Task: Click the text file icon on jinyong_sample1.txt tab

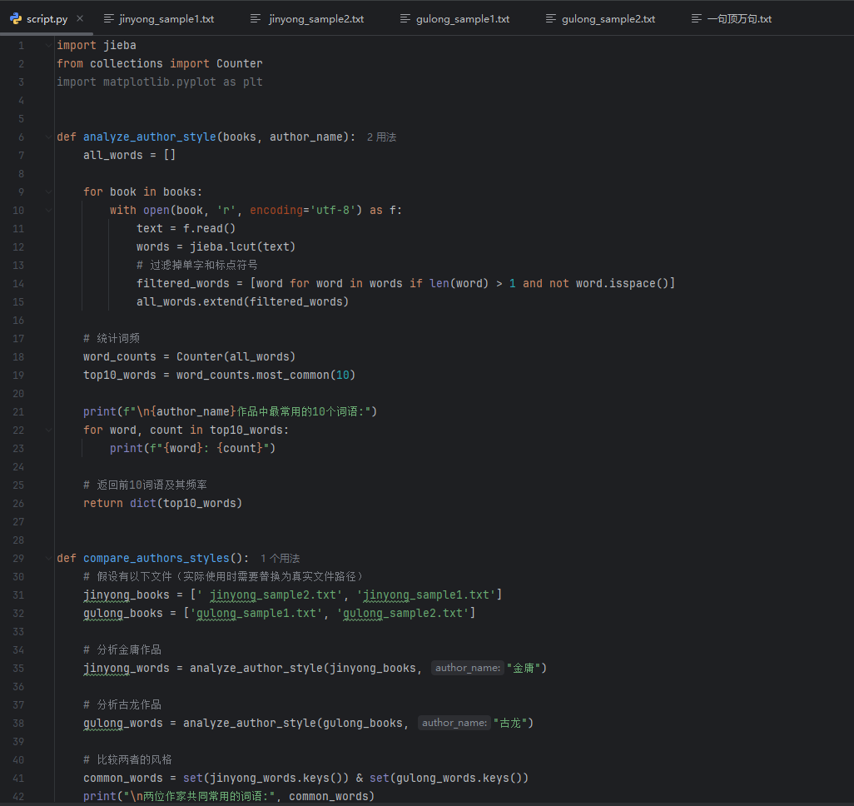Action: (109, 18)
